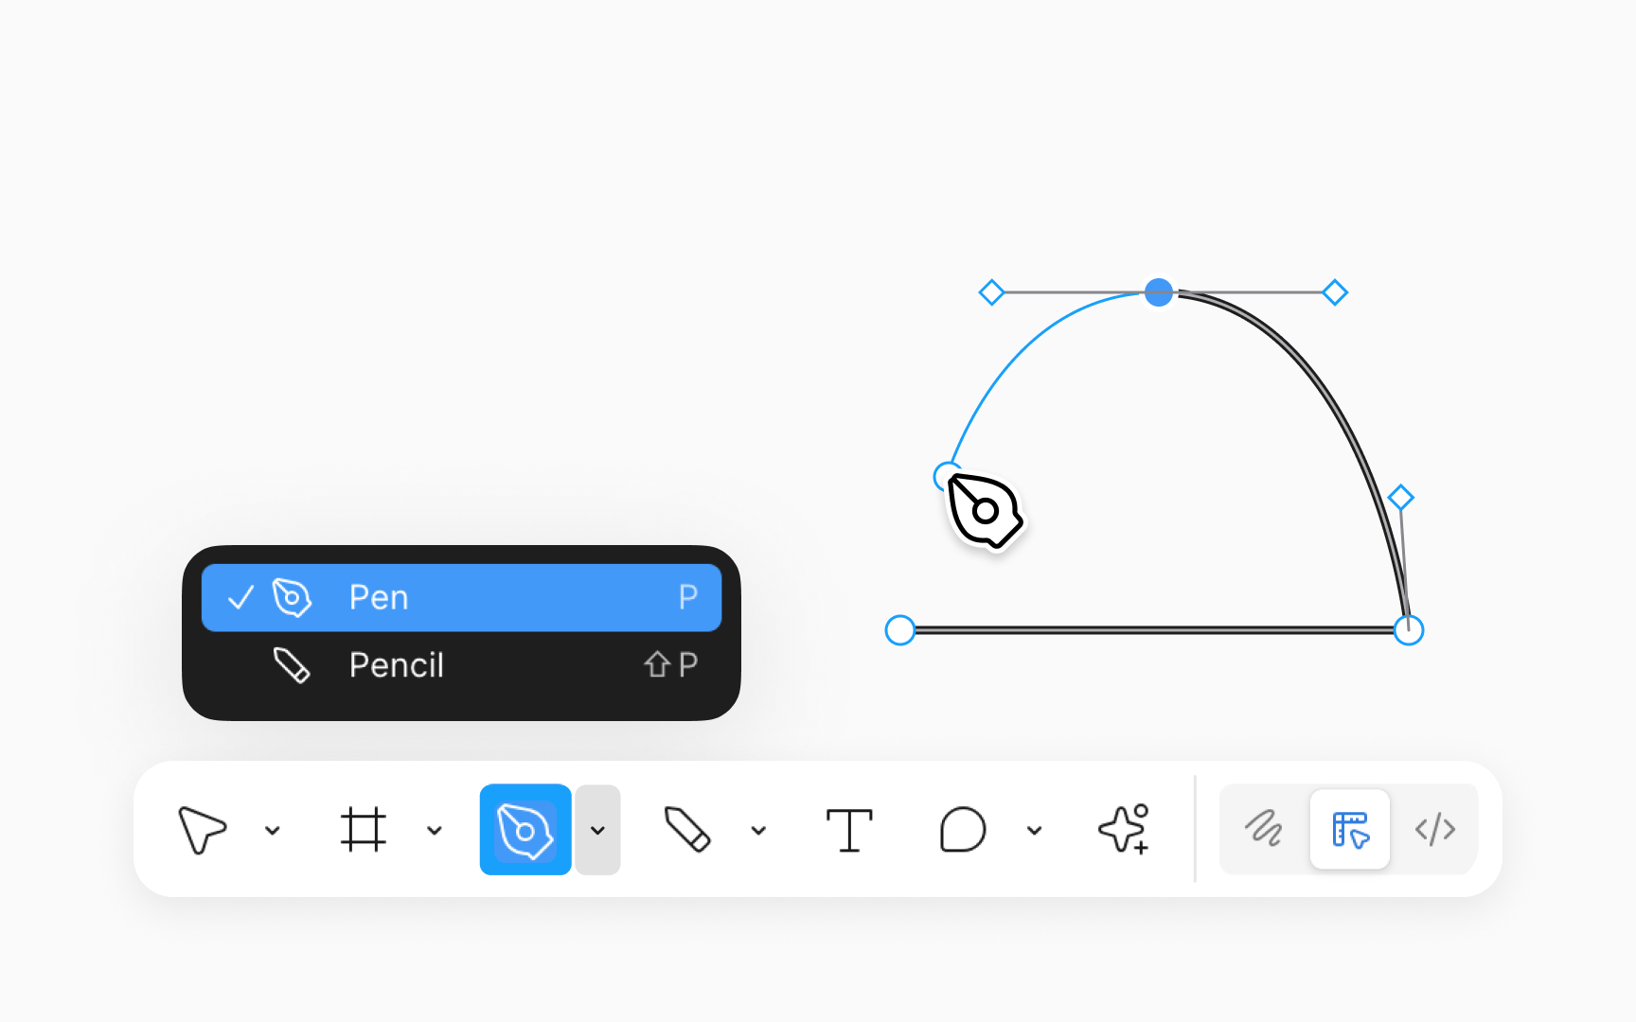Expand the Move tool dropdown arrow
The height and width of the screenshot is (1022, 1636).
pos(274,830)
